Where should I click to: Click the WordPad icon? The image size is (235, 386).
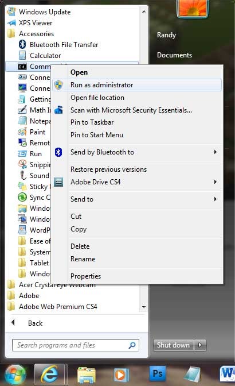point(22,230)
